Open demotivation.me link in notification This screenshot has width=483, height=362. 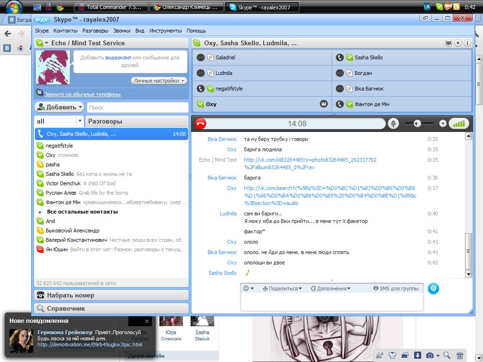90,345
